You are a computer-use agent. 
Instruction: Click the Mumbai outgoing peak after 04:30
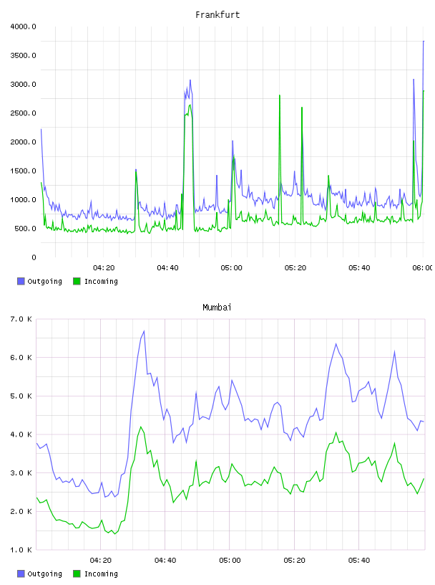tap(144, 331)
